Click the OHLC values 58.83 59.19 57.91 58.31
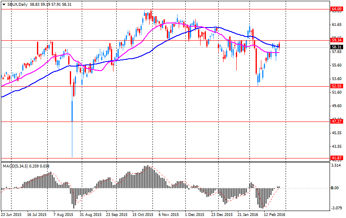 [x=51, y=5]
